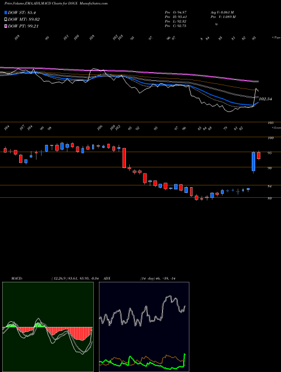This screenshot has height=372, width=281.
Task: Click the Avg V average volume text
Action: tap(222, 12)
